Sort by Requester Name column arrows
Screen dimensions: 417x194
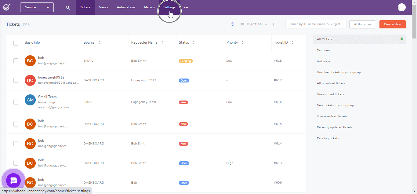tap(162, 42)
